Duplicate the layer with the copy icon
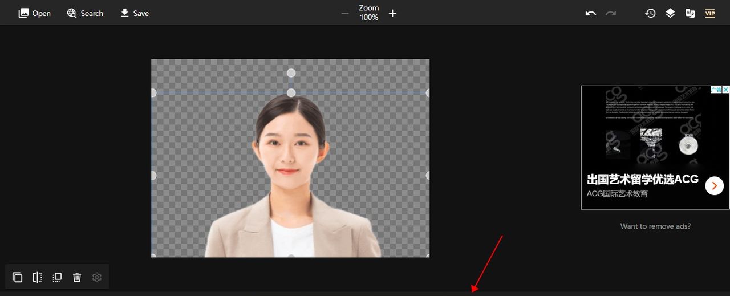 pos(18,277)
